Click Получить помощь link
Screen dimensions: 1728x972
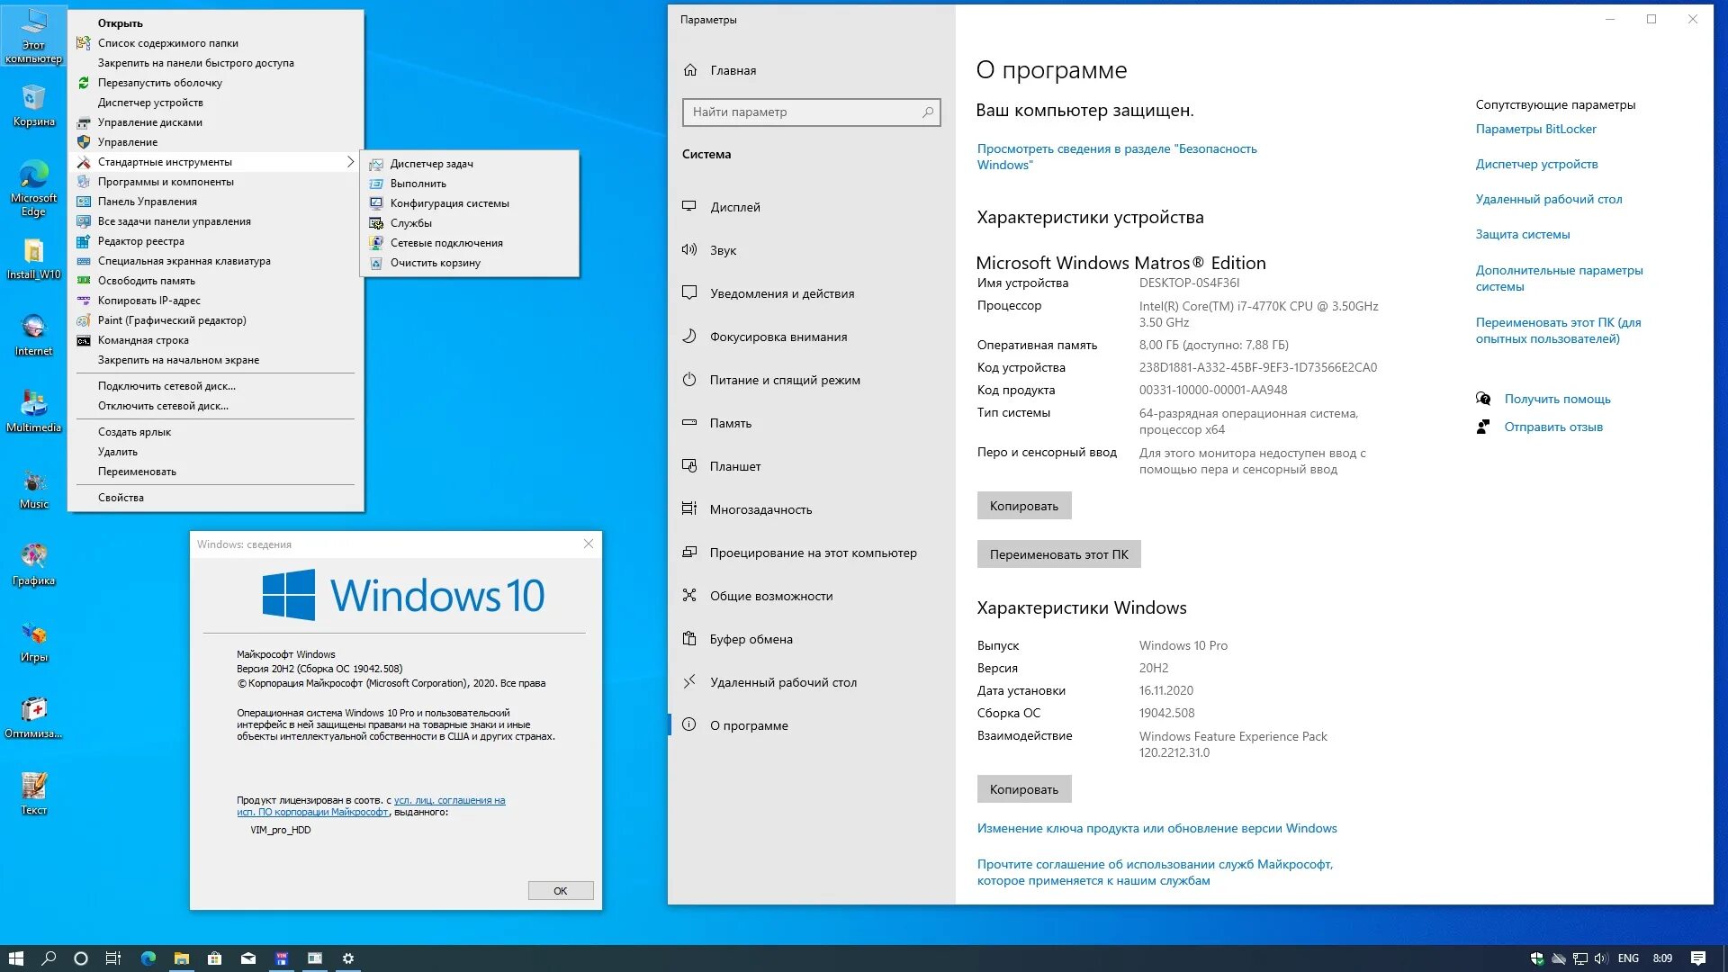pos(1557,399)
